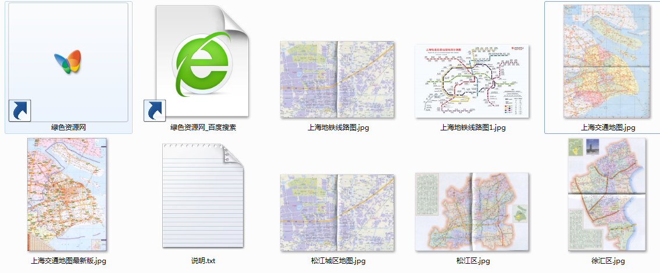Select the 松江区.jpg map thumbnail

coord(472,212)
